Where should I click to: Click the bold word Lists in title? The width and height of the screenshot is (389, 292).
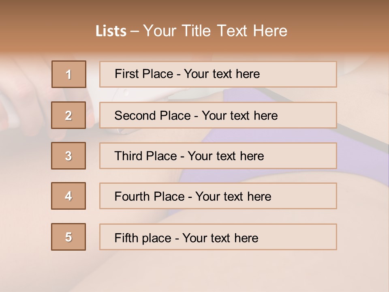coord(111,31)
